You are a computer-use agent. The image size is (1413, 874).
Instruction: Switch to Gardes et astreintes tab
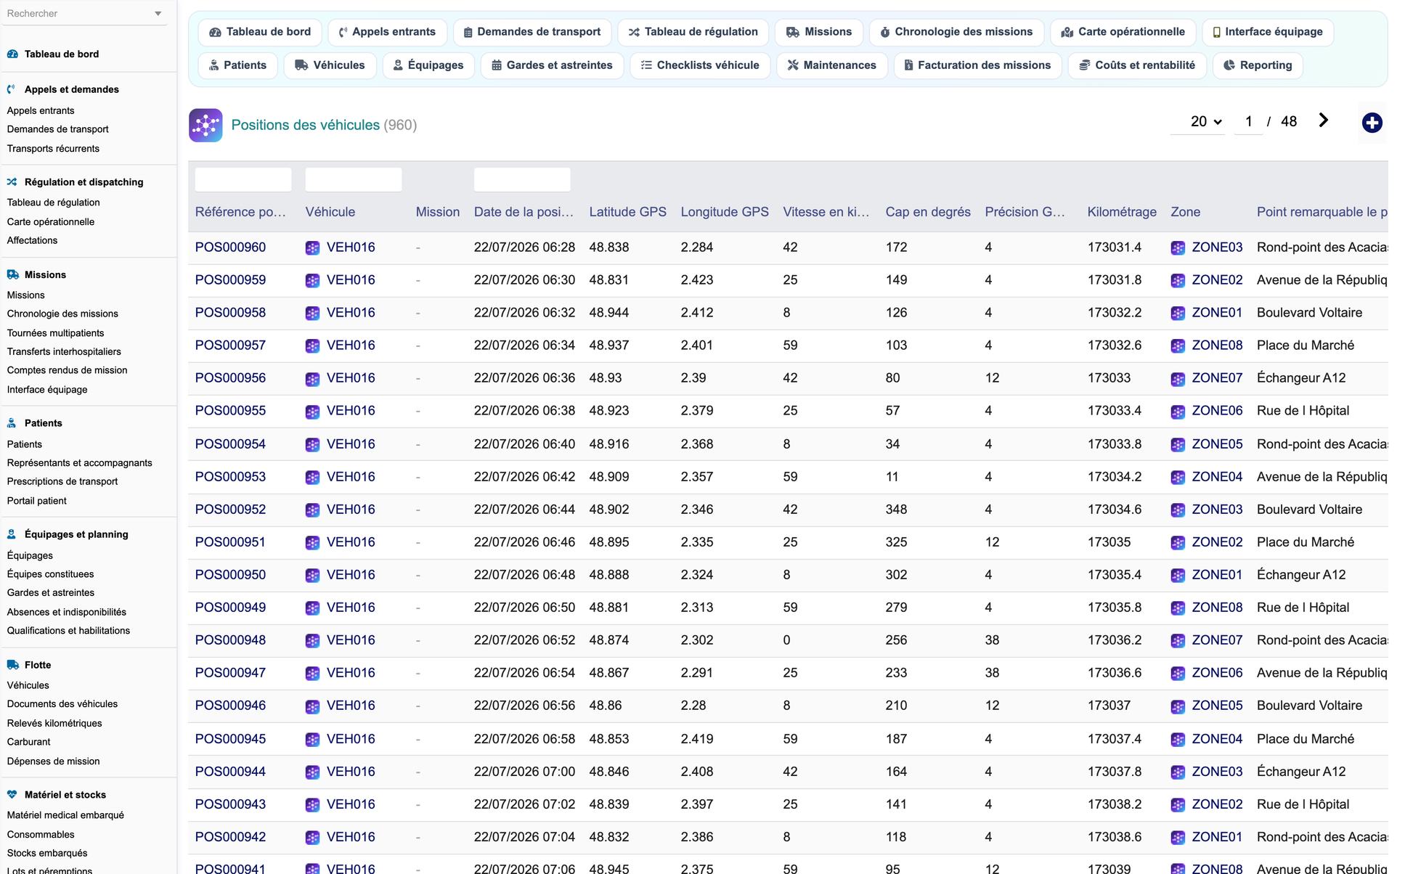click(x=552, y=65)
